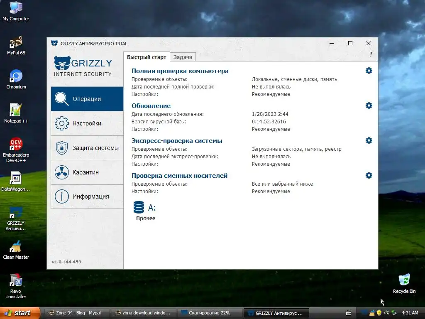Click Прочее label under A: drive
Screen dimensions: 425x319
tap(146, 218)
